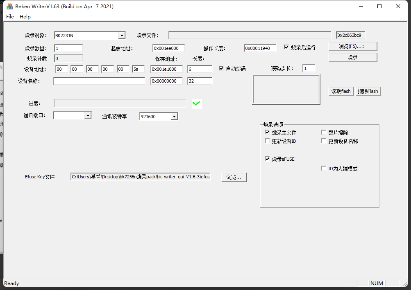The height and width of the screenshot is (290, 411).
Task: Click the 长度 field containing 6
Action: pos(200,69)
